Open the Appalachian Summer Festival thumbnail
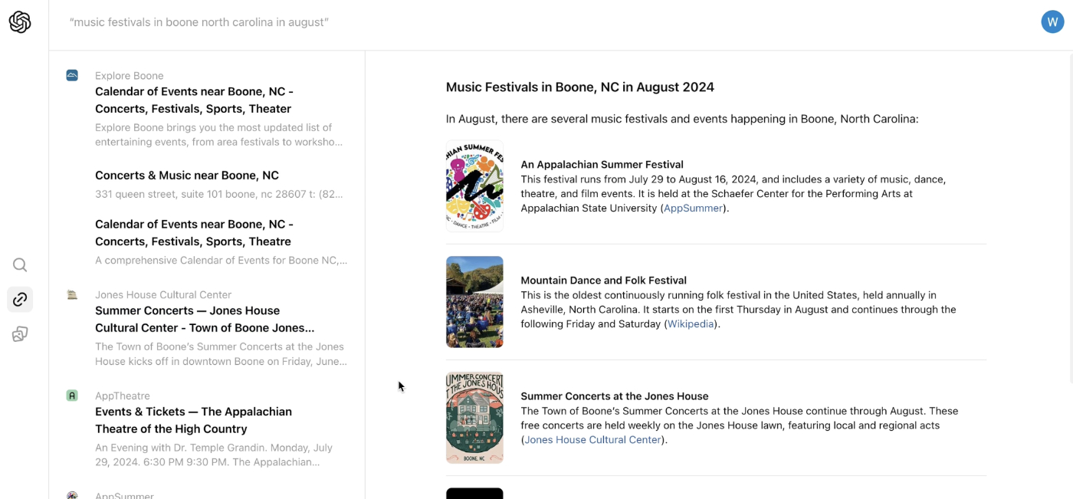 474,185
